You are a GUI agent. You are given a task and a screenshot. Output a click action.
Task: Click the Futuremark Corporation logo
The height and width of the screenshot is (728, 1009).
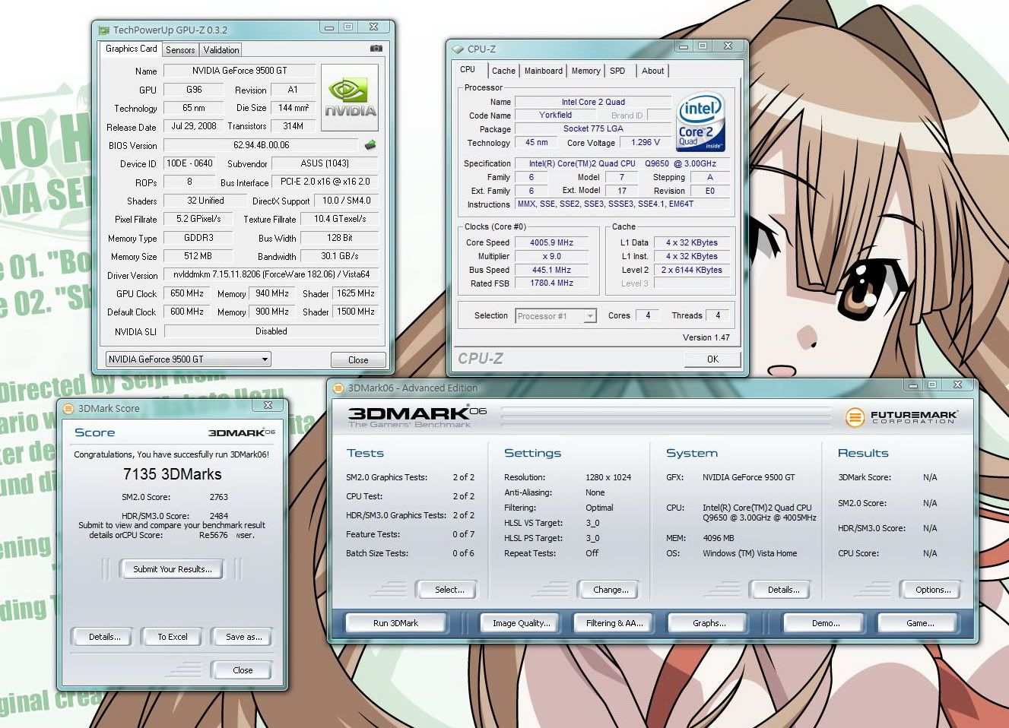pyautogui.click(x=900, y=416)
